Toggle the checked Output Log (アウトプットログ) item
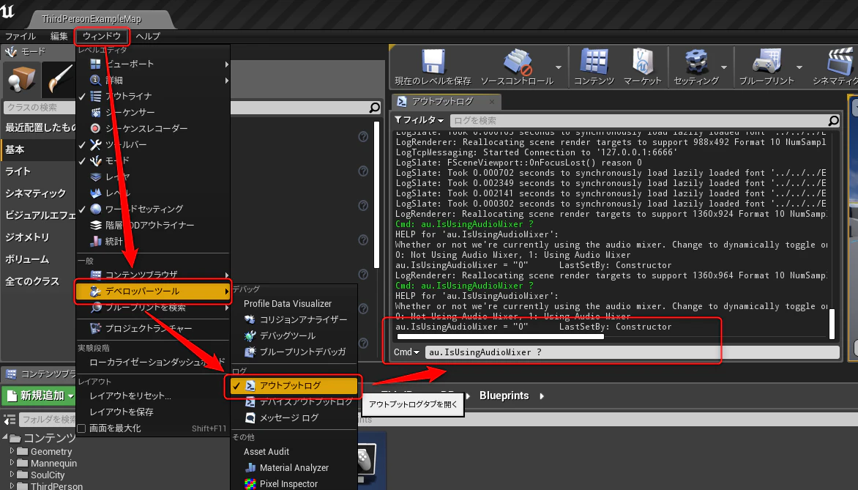This screenshot has height=490, width=858. [293, 386]
